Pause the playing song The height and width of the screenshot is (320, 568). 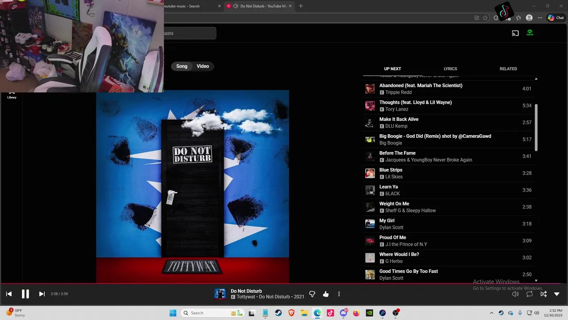25,294
